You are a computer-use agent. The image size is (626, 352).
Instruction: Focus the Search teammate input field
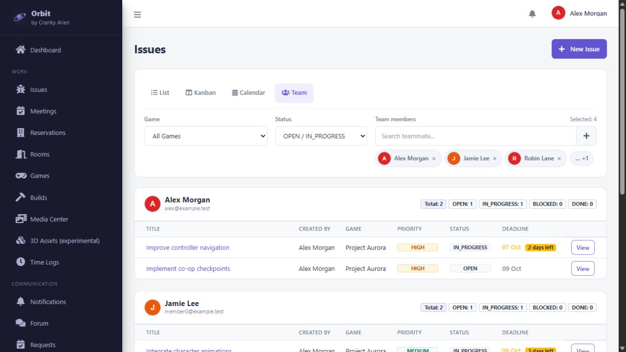[x=476, y=136]
